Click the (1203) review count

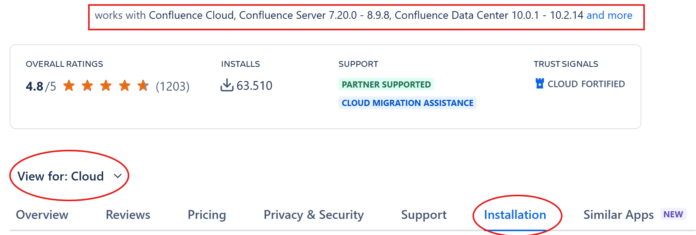click(172, 86)
